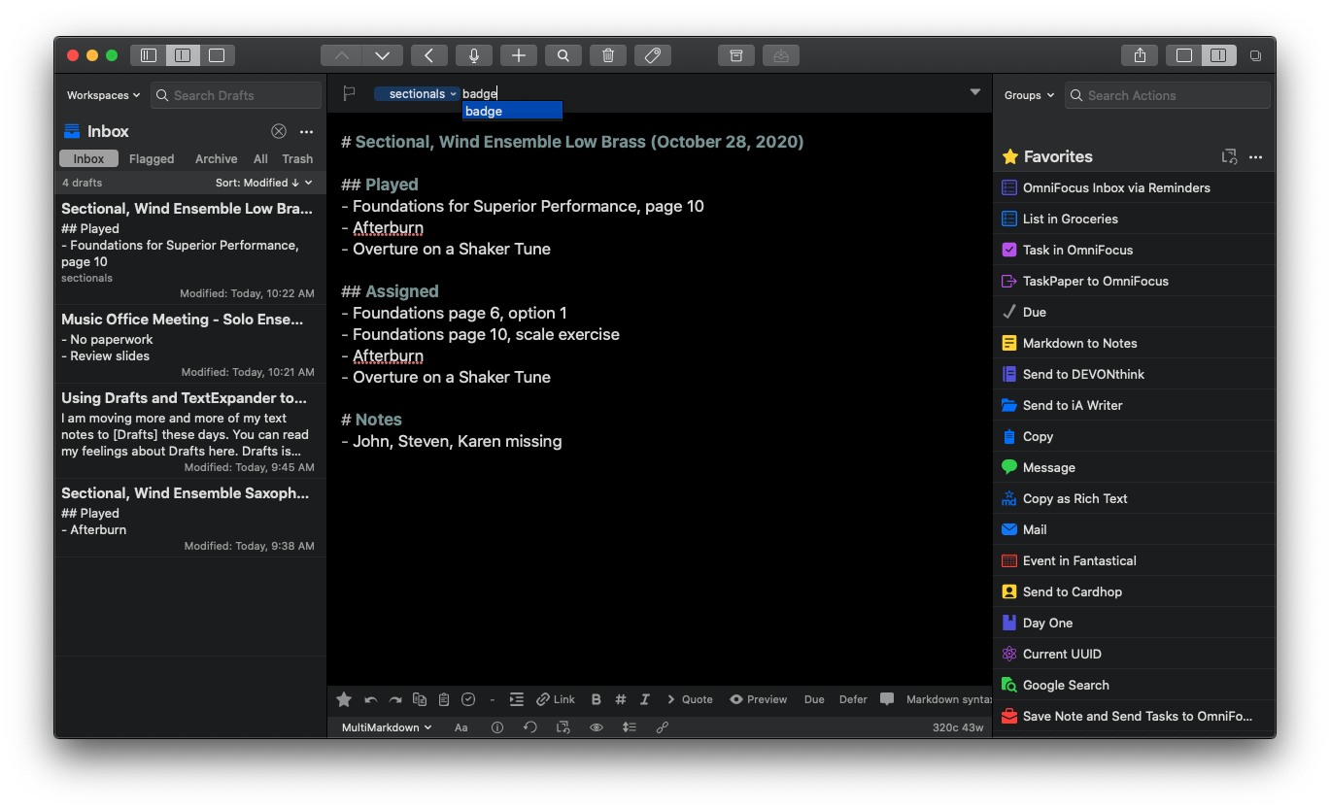Image resolution: width=1330 pixels, height=810 pixels.
Task: Choose the badge autocomplete suggestion
Action: pos(512,111)
